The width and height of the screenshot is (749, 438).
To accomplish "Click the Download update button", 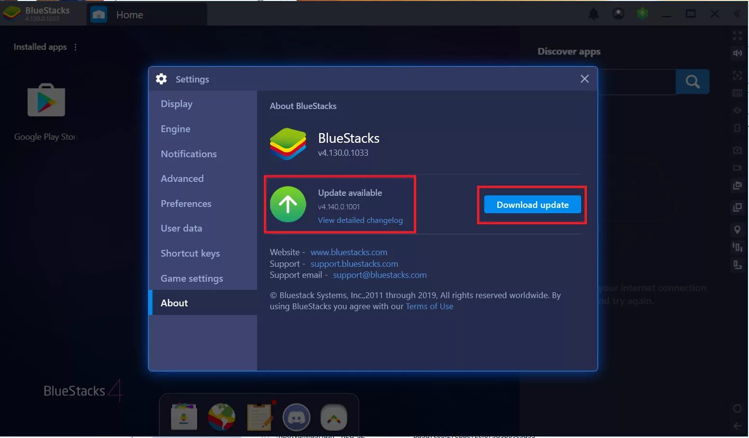I will coord(532,205).
